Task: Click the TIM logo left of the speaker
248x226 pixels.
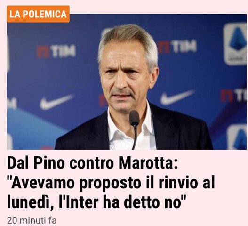Action: (x=56, y=51)
